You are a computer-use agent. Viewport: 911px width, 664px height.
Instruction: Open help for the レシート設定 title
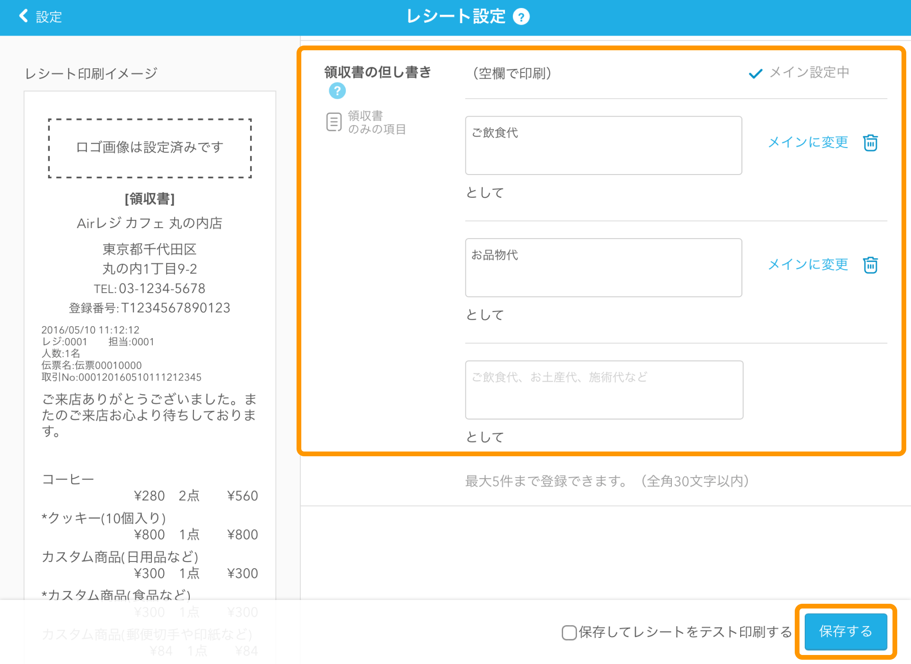[521, 17]
